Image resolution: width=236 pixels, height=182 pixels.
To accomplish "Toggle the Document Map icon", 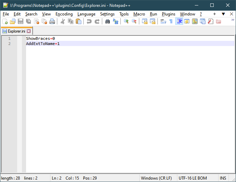I will [x=195, y=21].
